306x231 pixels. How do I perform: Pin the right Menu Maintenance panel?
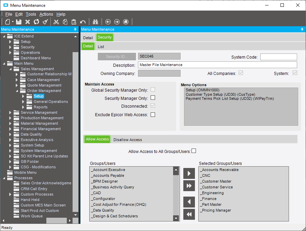pyautogui.click(x=302, y=29)
